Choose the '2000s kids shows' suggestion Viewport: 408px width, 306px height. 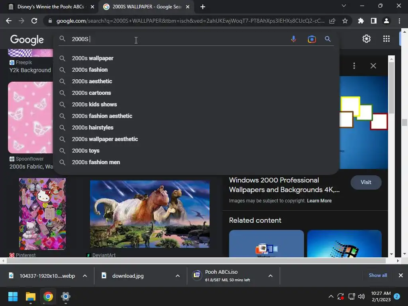point(196,104)
